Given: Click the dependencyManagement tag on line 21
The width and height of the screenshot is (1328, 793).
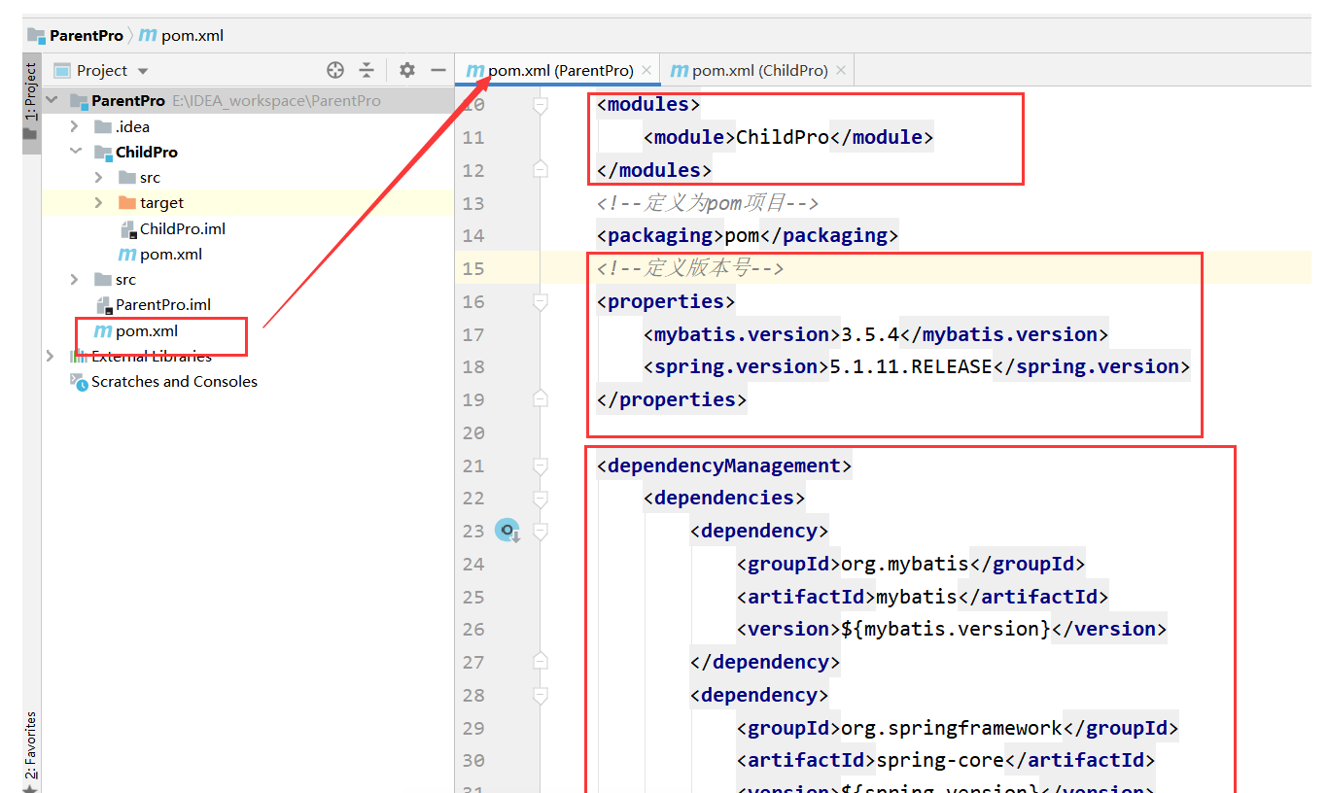Looking at the screenshot, I should click(x=724, y=465).
